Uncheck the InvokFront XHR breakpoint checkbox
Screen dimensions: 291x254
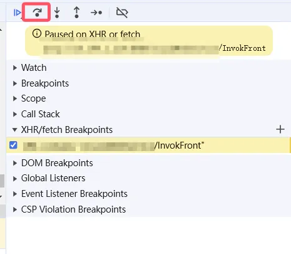tap(13, 145)
